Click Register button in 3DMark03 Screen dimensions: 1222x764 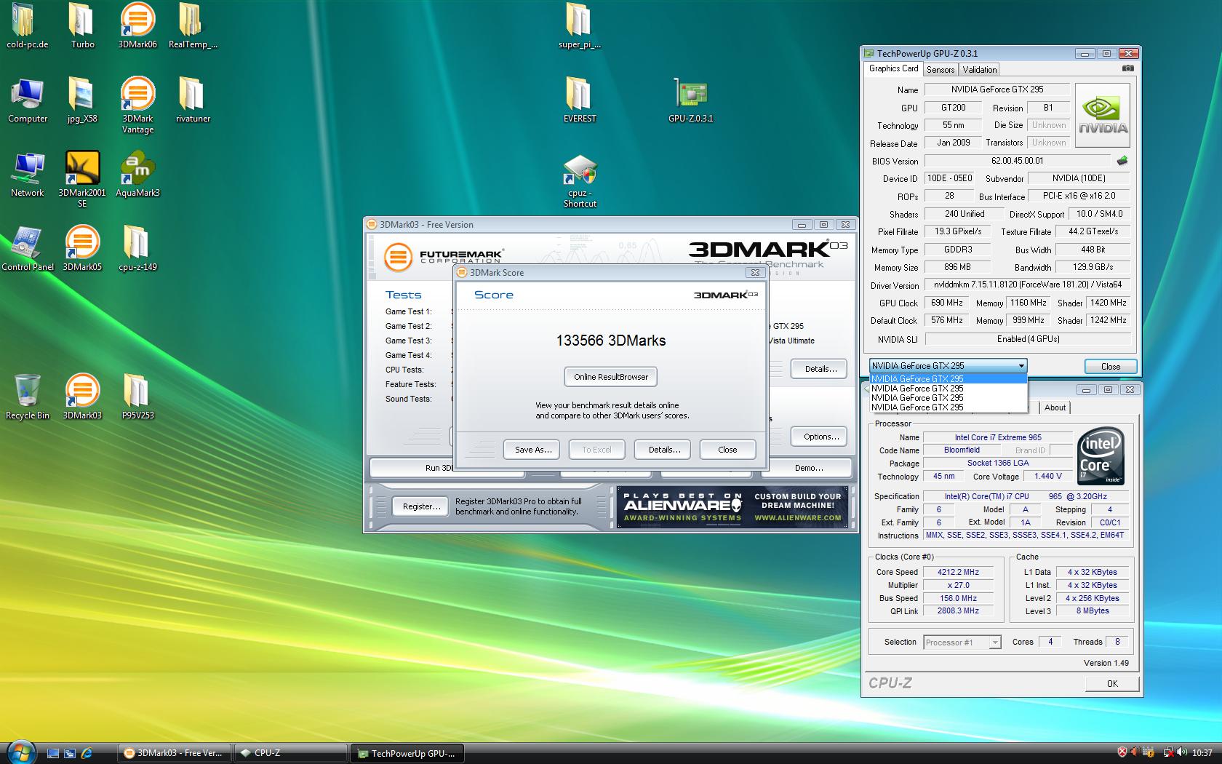click(421, 506)
